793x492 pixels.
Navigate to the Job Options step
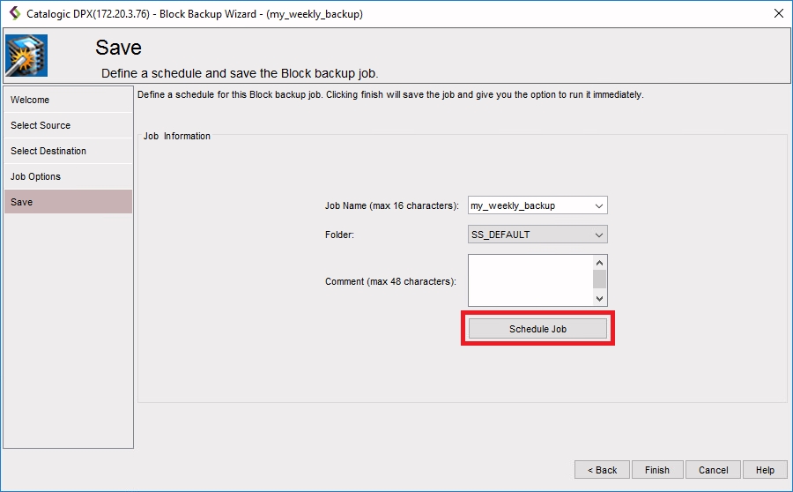coord(68,176)
